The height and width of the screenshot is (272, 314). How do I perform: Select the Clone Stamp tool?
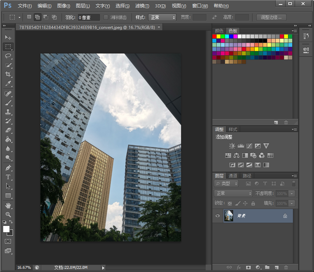click(8, 112)
